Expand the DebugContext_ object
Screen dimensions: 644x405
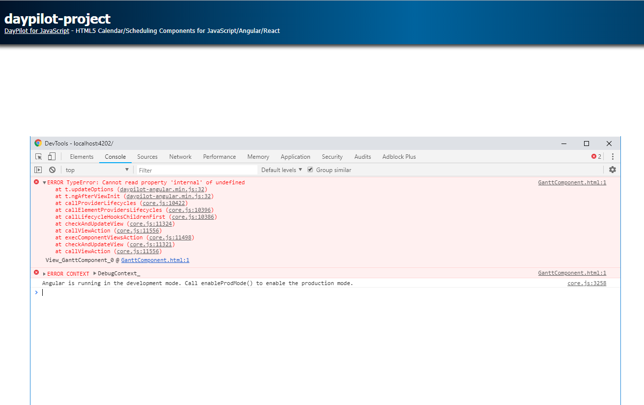[94, 273]
